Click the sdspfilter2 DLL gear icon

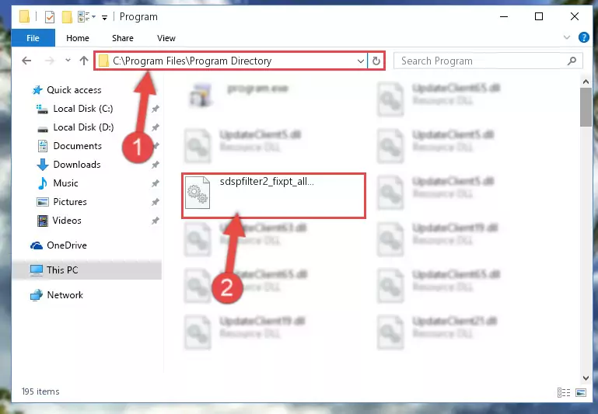198,193
